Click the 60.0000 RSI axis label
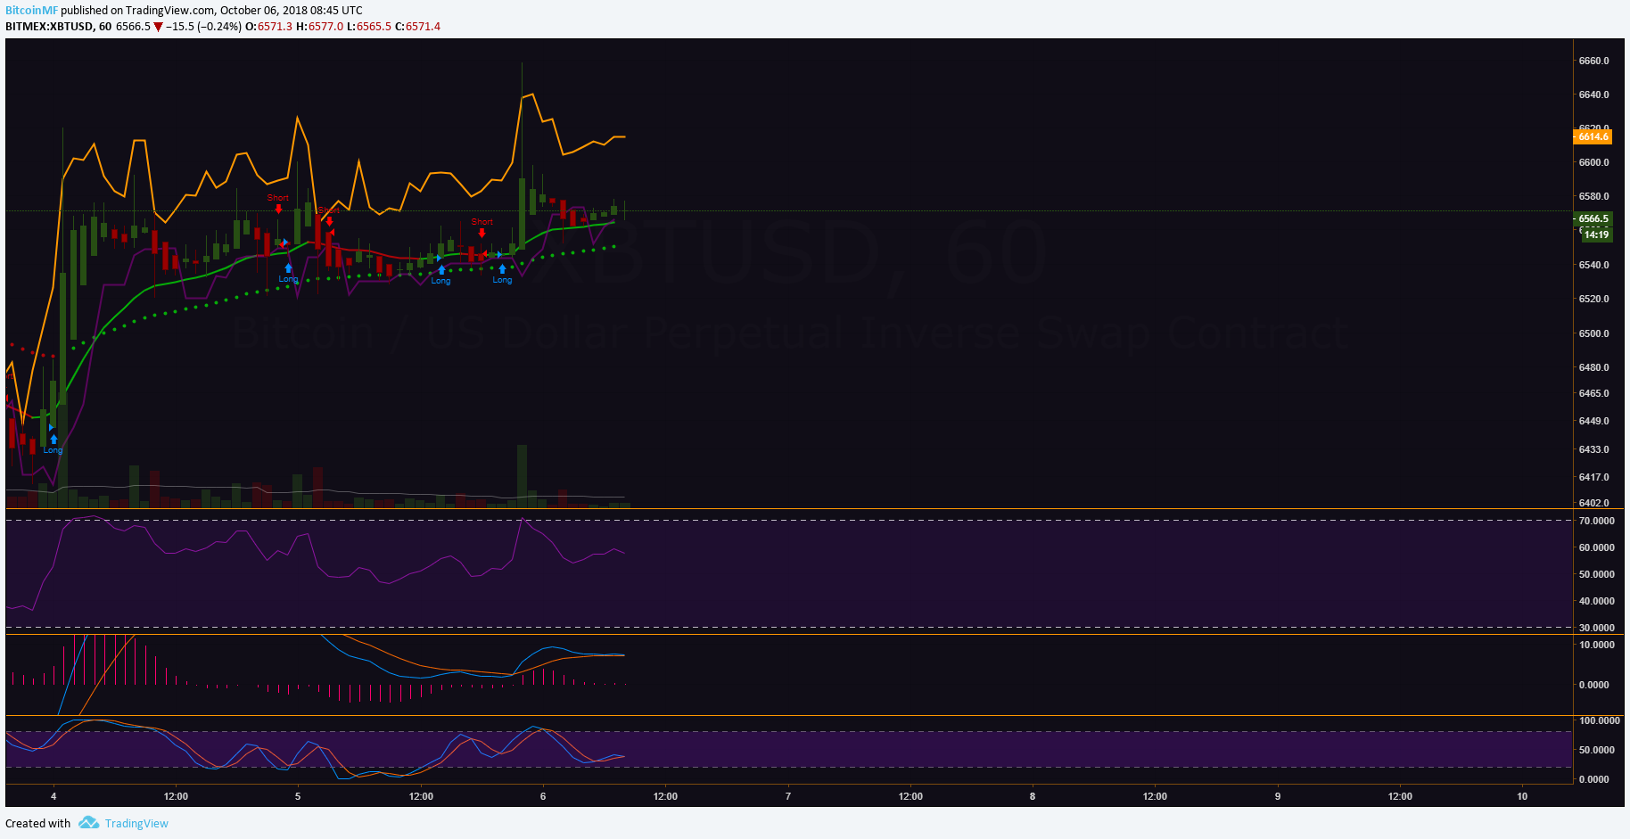Screen dimensions: 1630x839 pyautogui.click(x=1596, y=547)
